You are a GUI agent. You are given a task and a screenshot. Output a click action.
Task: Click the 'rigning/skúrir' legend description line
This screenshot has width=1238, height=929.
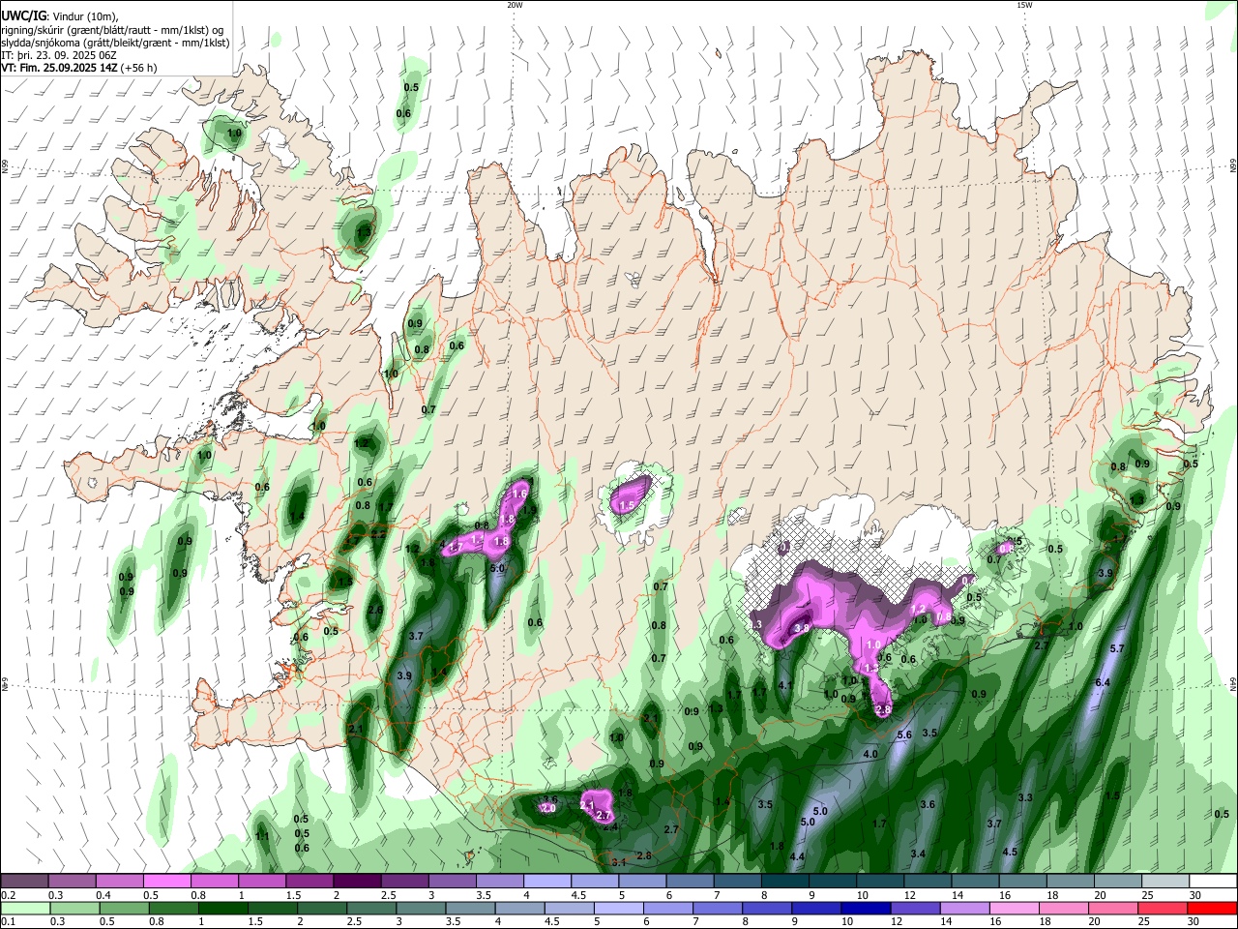114,29
